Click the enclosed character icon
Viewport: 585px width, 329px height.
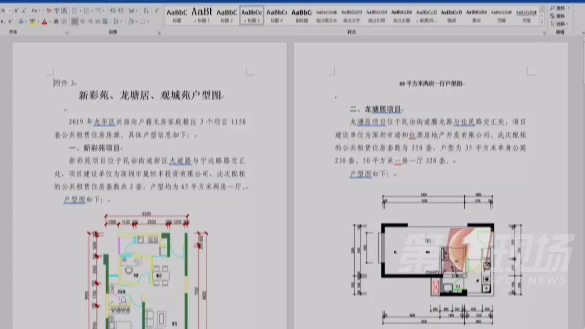[x=64, y=21]
